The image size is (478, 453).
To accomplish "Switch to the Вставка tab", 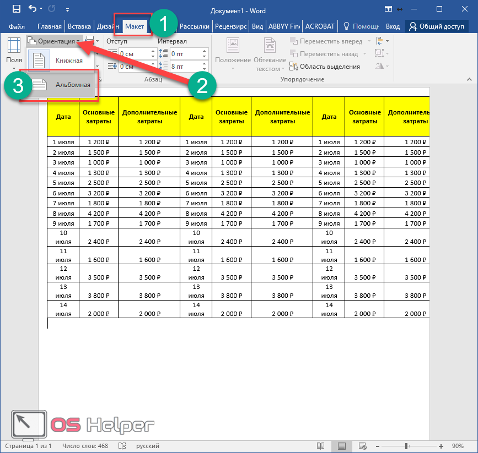I will point(79,26).
